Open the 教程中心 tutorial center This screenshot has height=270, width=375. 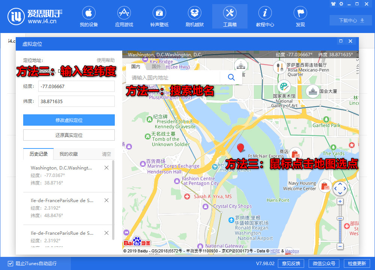[265, 17]
